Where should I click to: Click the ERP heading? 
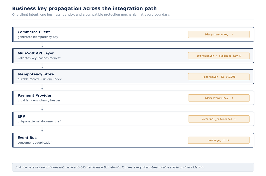[21, 116]
